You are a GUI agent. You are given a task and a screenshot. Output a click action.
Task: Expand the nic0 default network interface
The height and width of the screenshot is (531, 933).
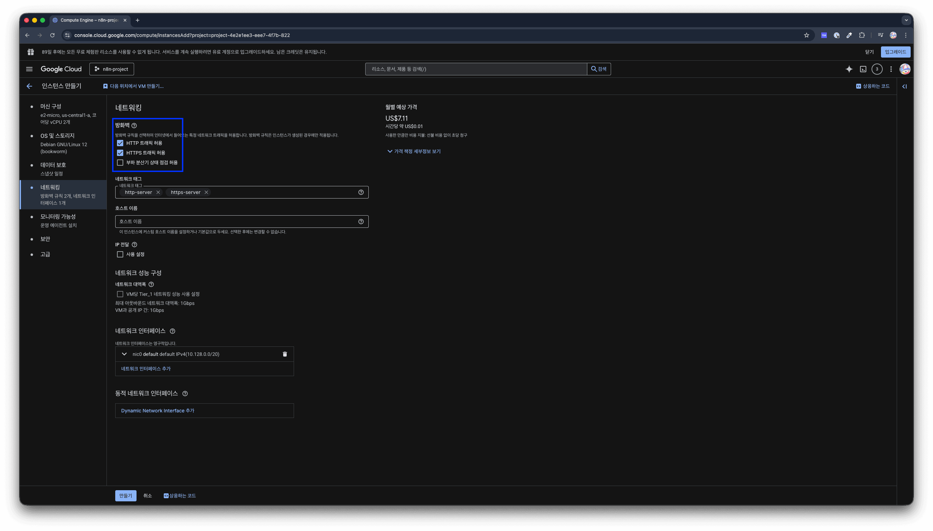[x=124, y=354]
